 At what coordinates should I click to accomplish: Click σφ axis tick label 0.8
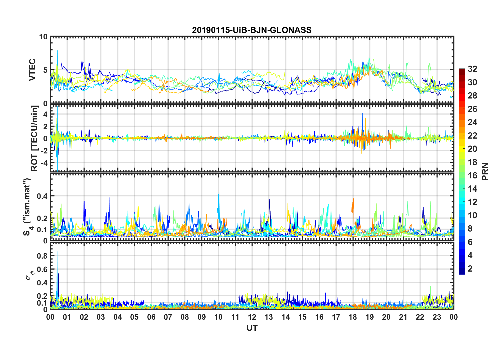(42, 256)
